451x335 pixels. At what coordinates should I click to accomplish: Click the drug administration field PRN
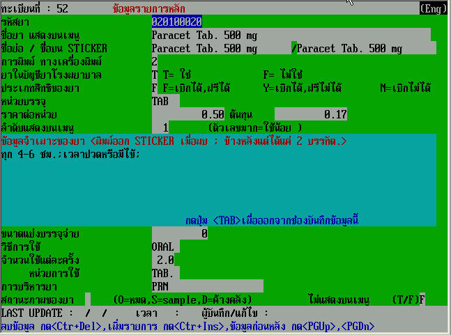pos(207,286)
